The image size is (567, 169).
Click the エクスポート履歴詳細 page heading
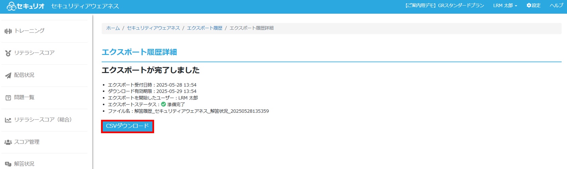(x=139, y=52)
